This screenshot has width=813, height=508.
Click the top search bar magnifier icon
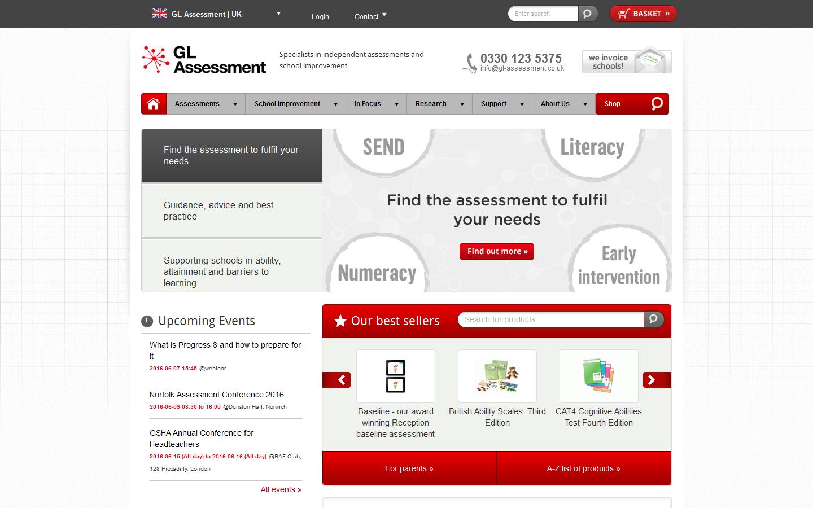[588, 13]
